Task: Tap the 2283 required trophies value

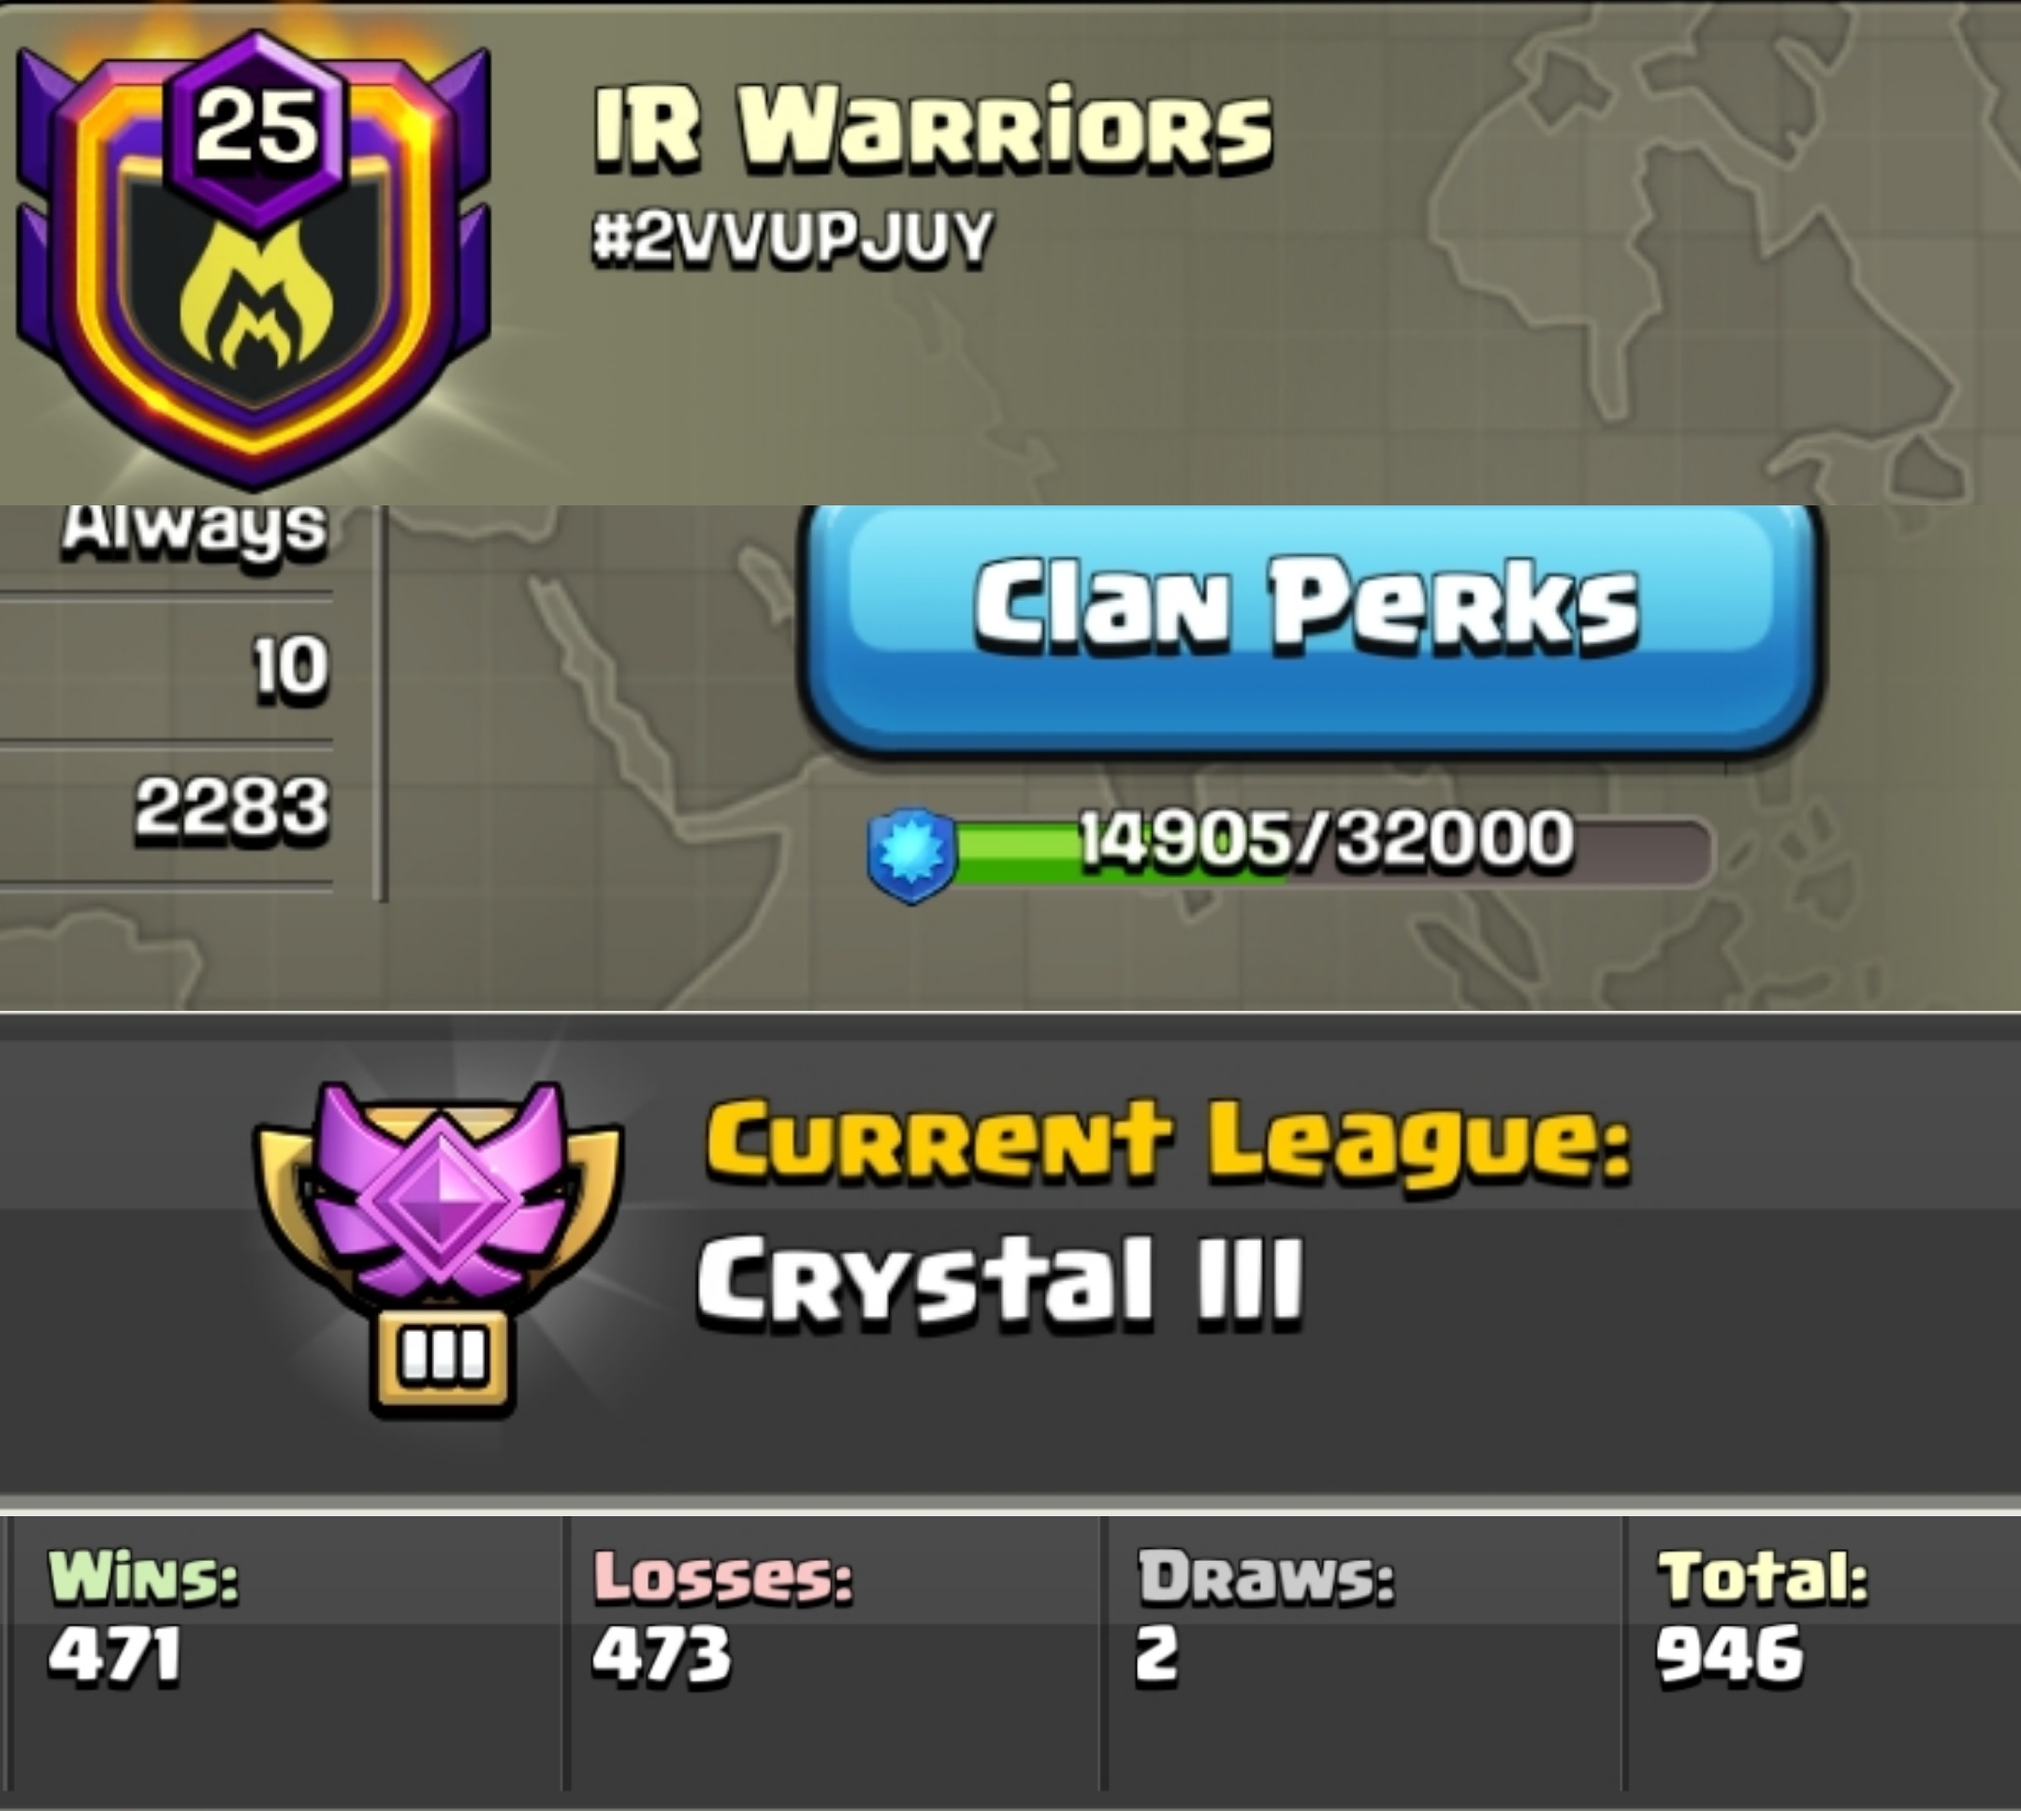Action: point(232,805)
